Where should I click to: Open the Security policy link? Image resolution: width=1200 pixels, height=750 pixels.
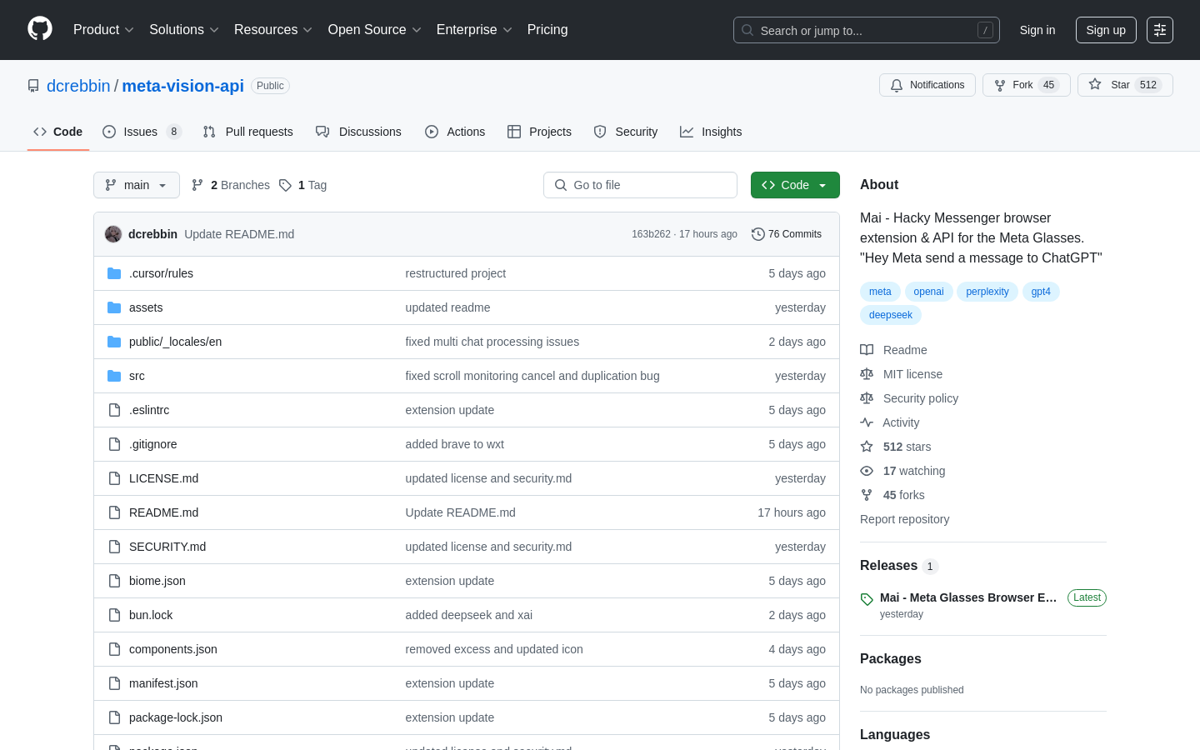[909, 398]
